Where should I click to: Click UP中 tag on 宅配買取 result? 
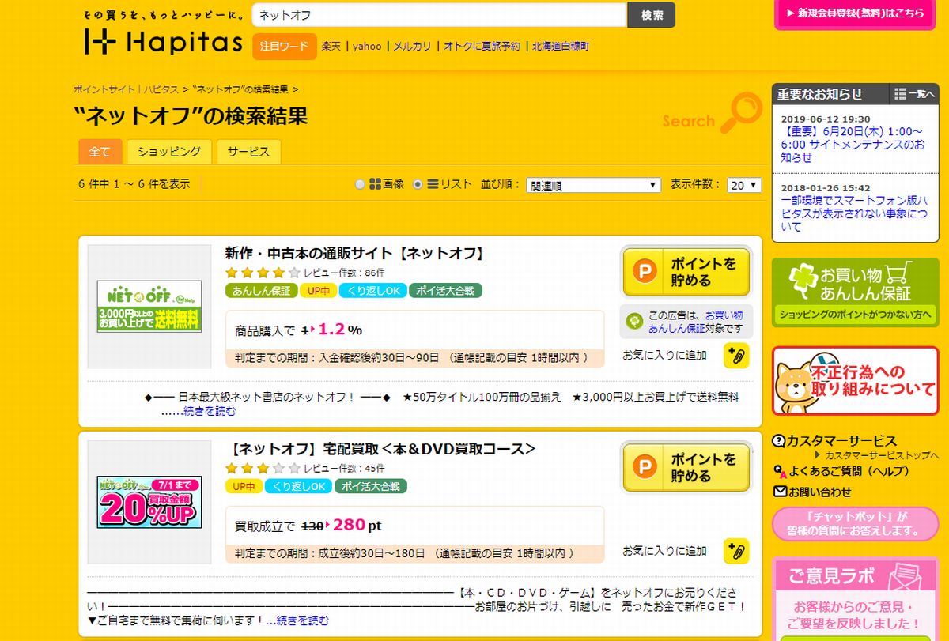[x=244, y=486]
